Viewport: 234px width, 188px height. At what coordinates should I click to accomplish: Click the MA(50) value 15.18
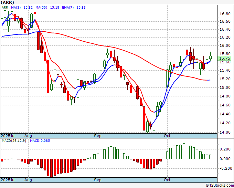(54, 8)
